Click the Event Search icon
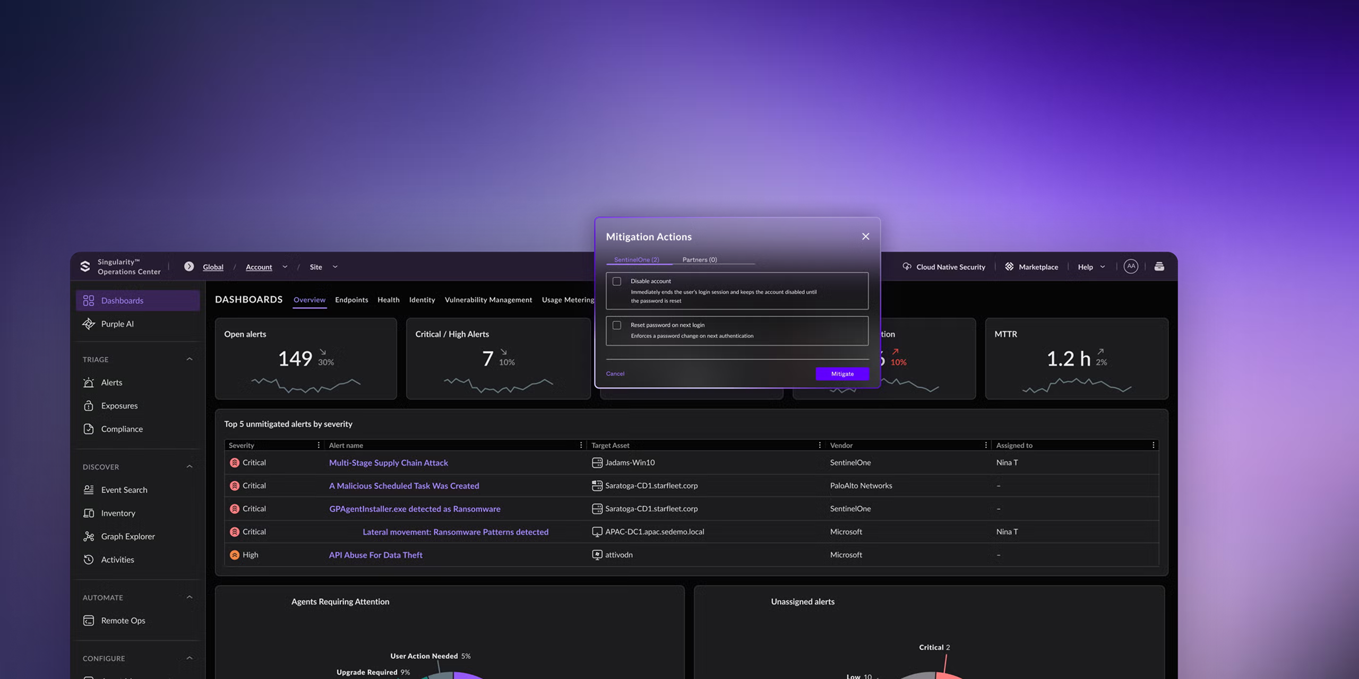Screen dimensions: 1359x679 pyautogui.click(x=89, y=490)
